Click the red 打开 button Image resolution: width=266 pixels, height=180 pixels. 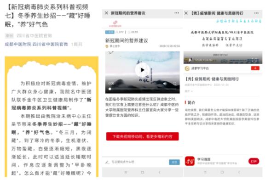pyautogui.click(x=254, y=161)
